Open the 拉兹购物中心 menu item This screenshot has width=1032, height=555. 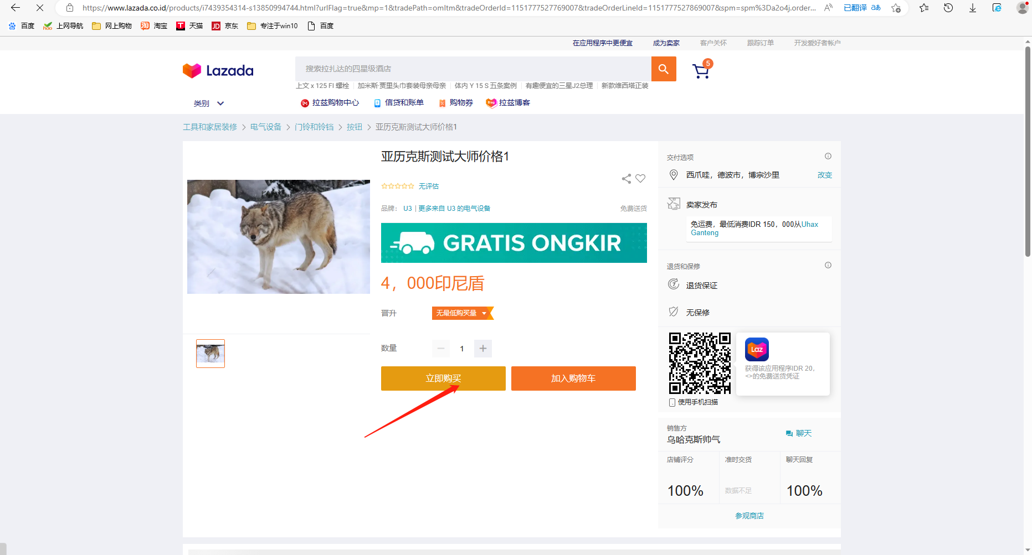(330, 103)
